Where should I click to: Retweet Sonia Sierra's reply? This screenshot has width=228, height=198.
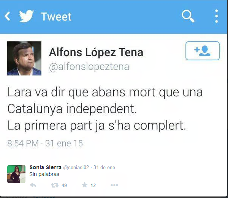click(55, 185)
